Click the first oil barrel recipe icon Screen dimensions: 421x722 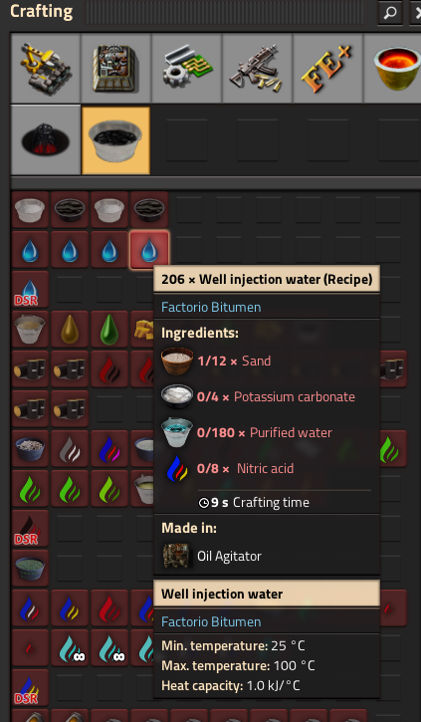(31, 368)
